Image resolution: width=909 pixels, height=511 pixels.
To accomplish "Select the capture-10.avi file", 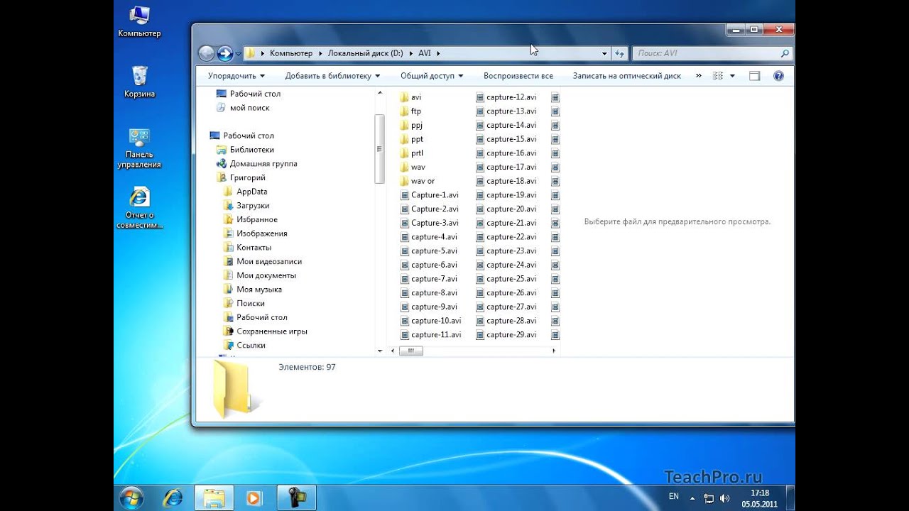I will [430, 321].
